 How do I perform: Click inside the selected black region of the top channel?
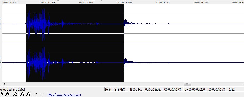pos(75,24)
